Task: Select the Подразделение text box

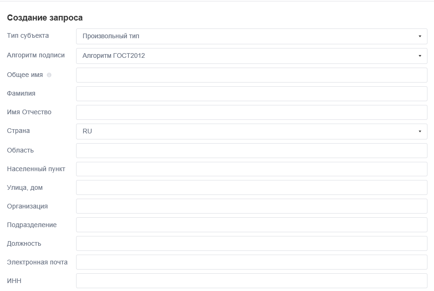Action: [252, 225]
